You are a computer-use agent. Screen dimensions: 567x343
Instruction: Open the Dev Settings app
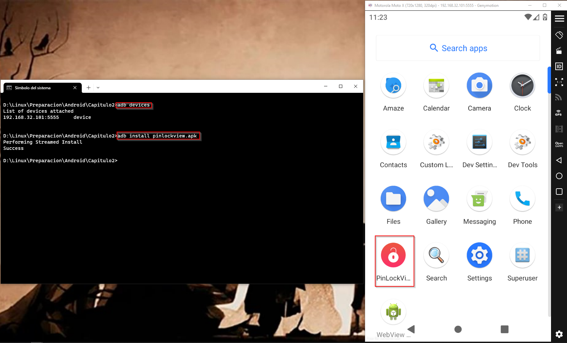pyautogui.click(x=479, y=142)
